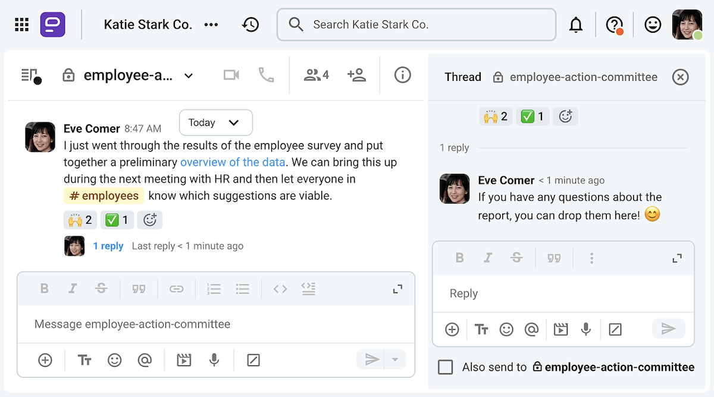This screenshot has height=397, width=714.
Task: Expand the channel name dropdown
Action: pos(189,76)
